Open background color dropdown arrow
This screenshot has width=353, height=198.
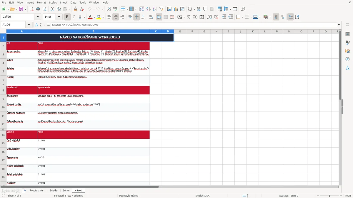coord(103,17)
